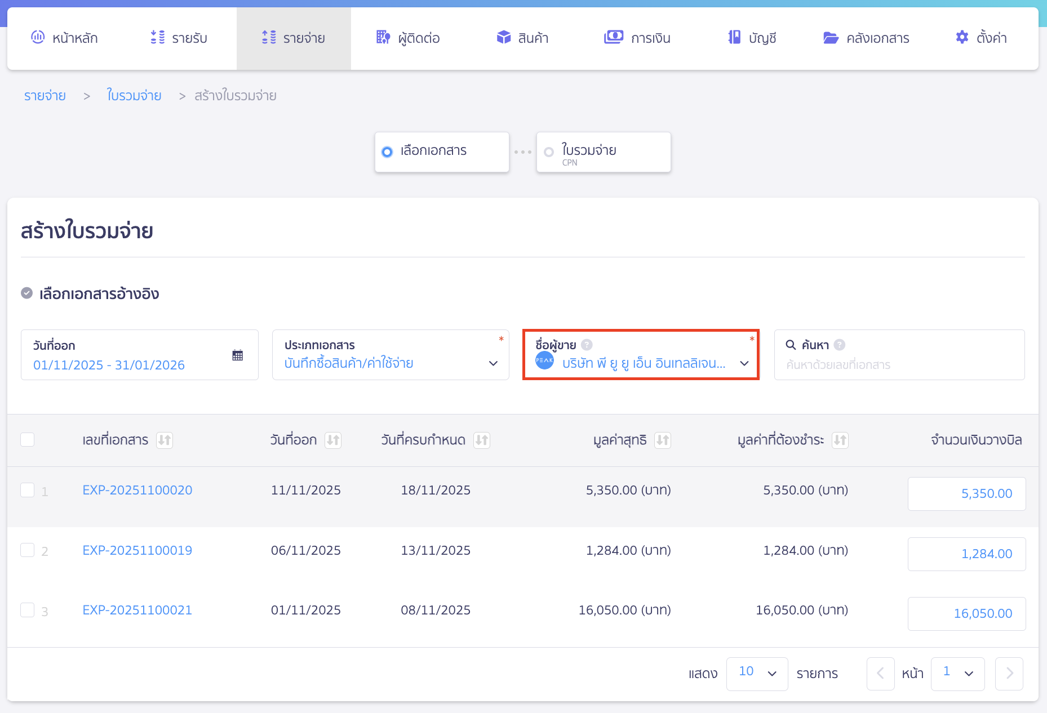Tick checkbox for EXP-20251100019 row
Viewport: 1047px width, 713px height.
coord(28,550)
